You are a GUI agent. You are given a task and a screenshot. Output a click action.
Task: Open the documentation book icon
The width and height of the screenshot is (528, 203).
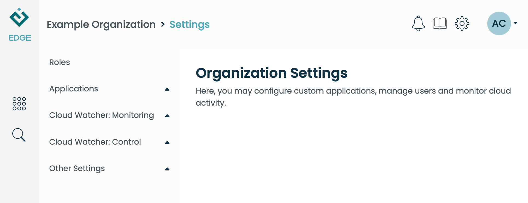tap(440, 23)
